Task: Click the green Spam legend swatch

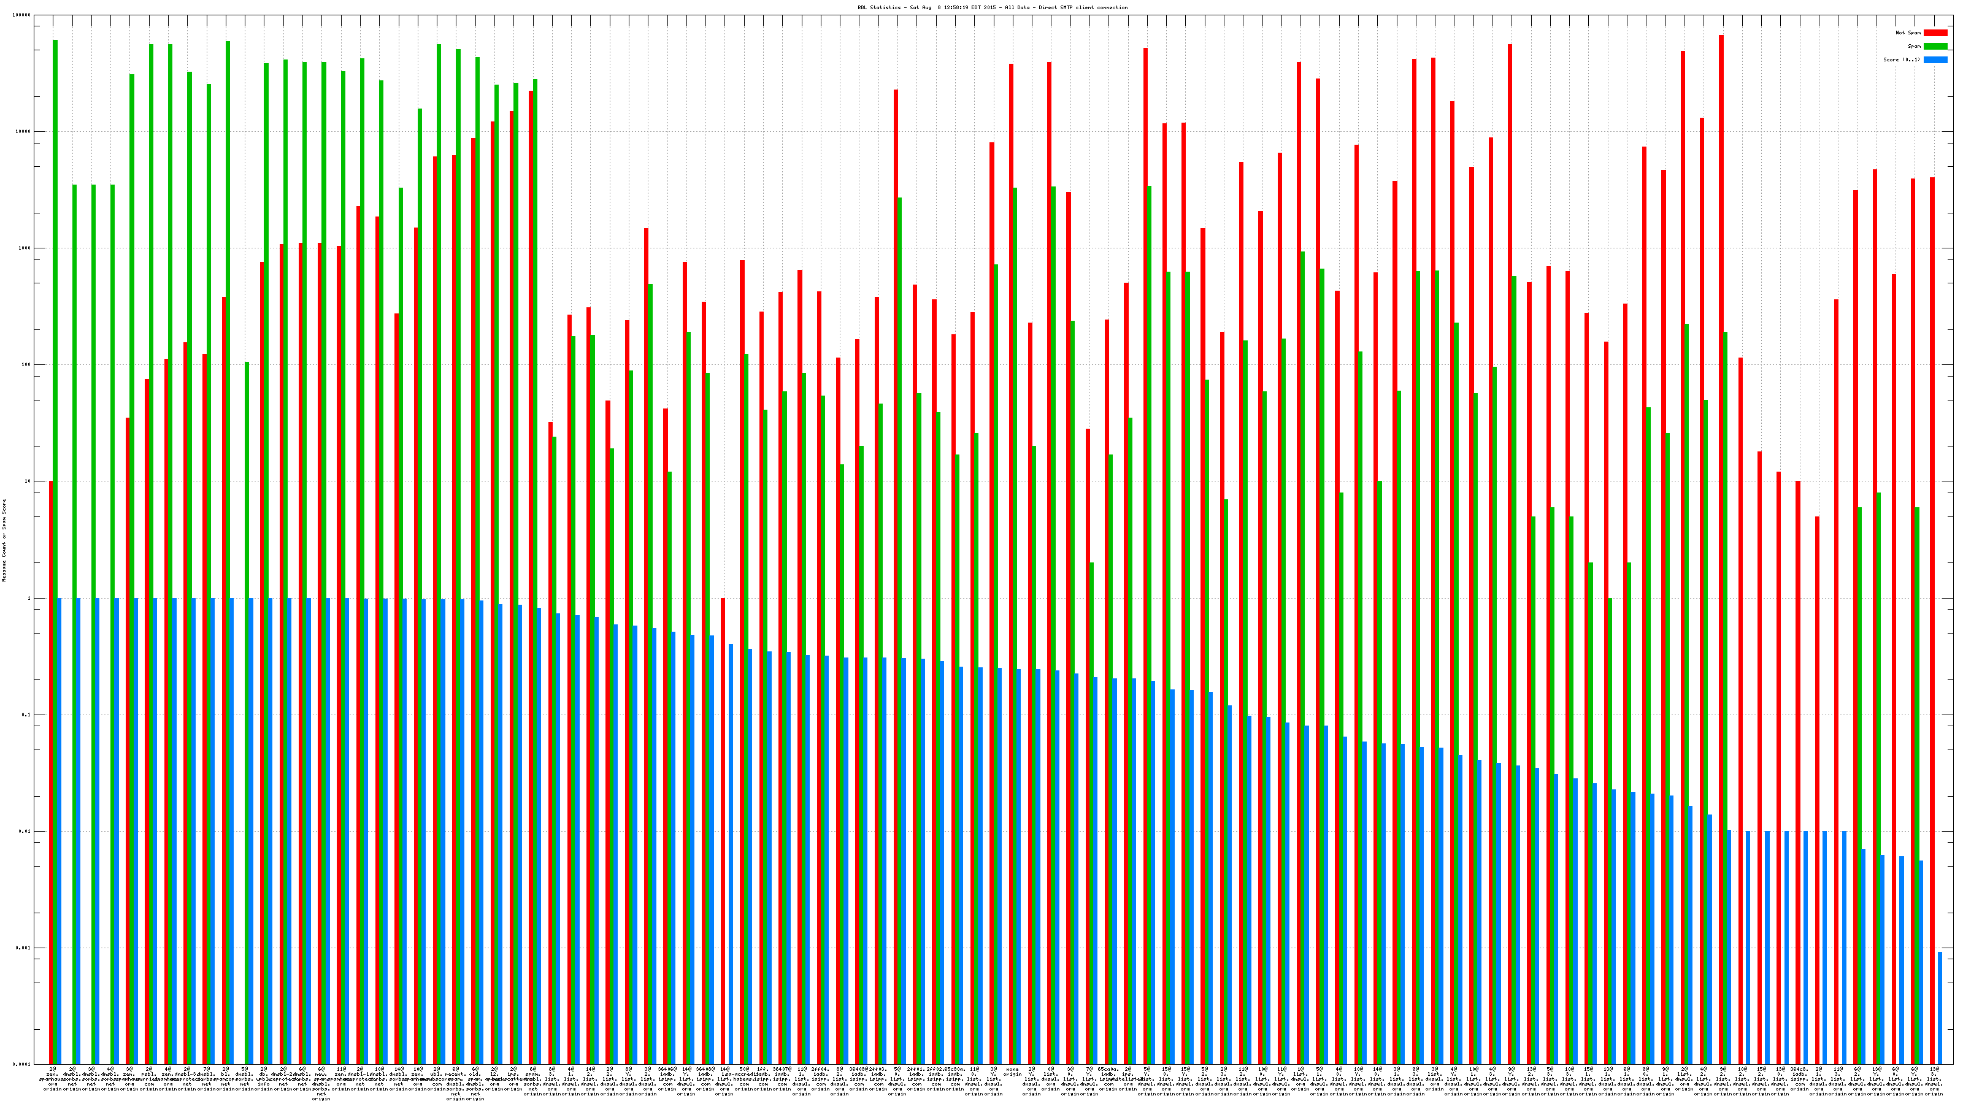Action: click(1935, 47)
